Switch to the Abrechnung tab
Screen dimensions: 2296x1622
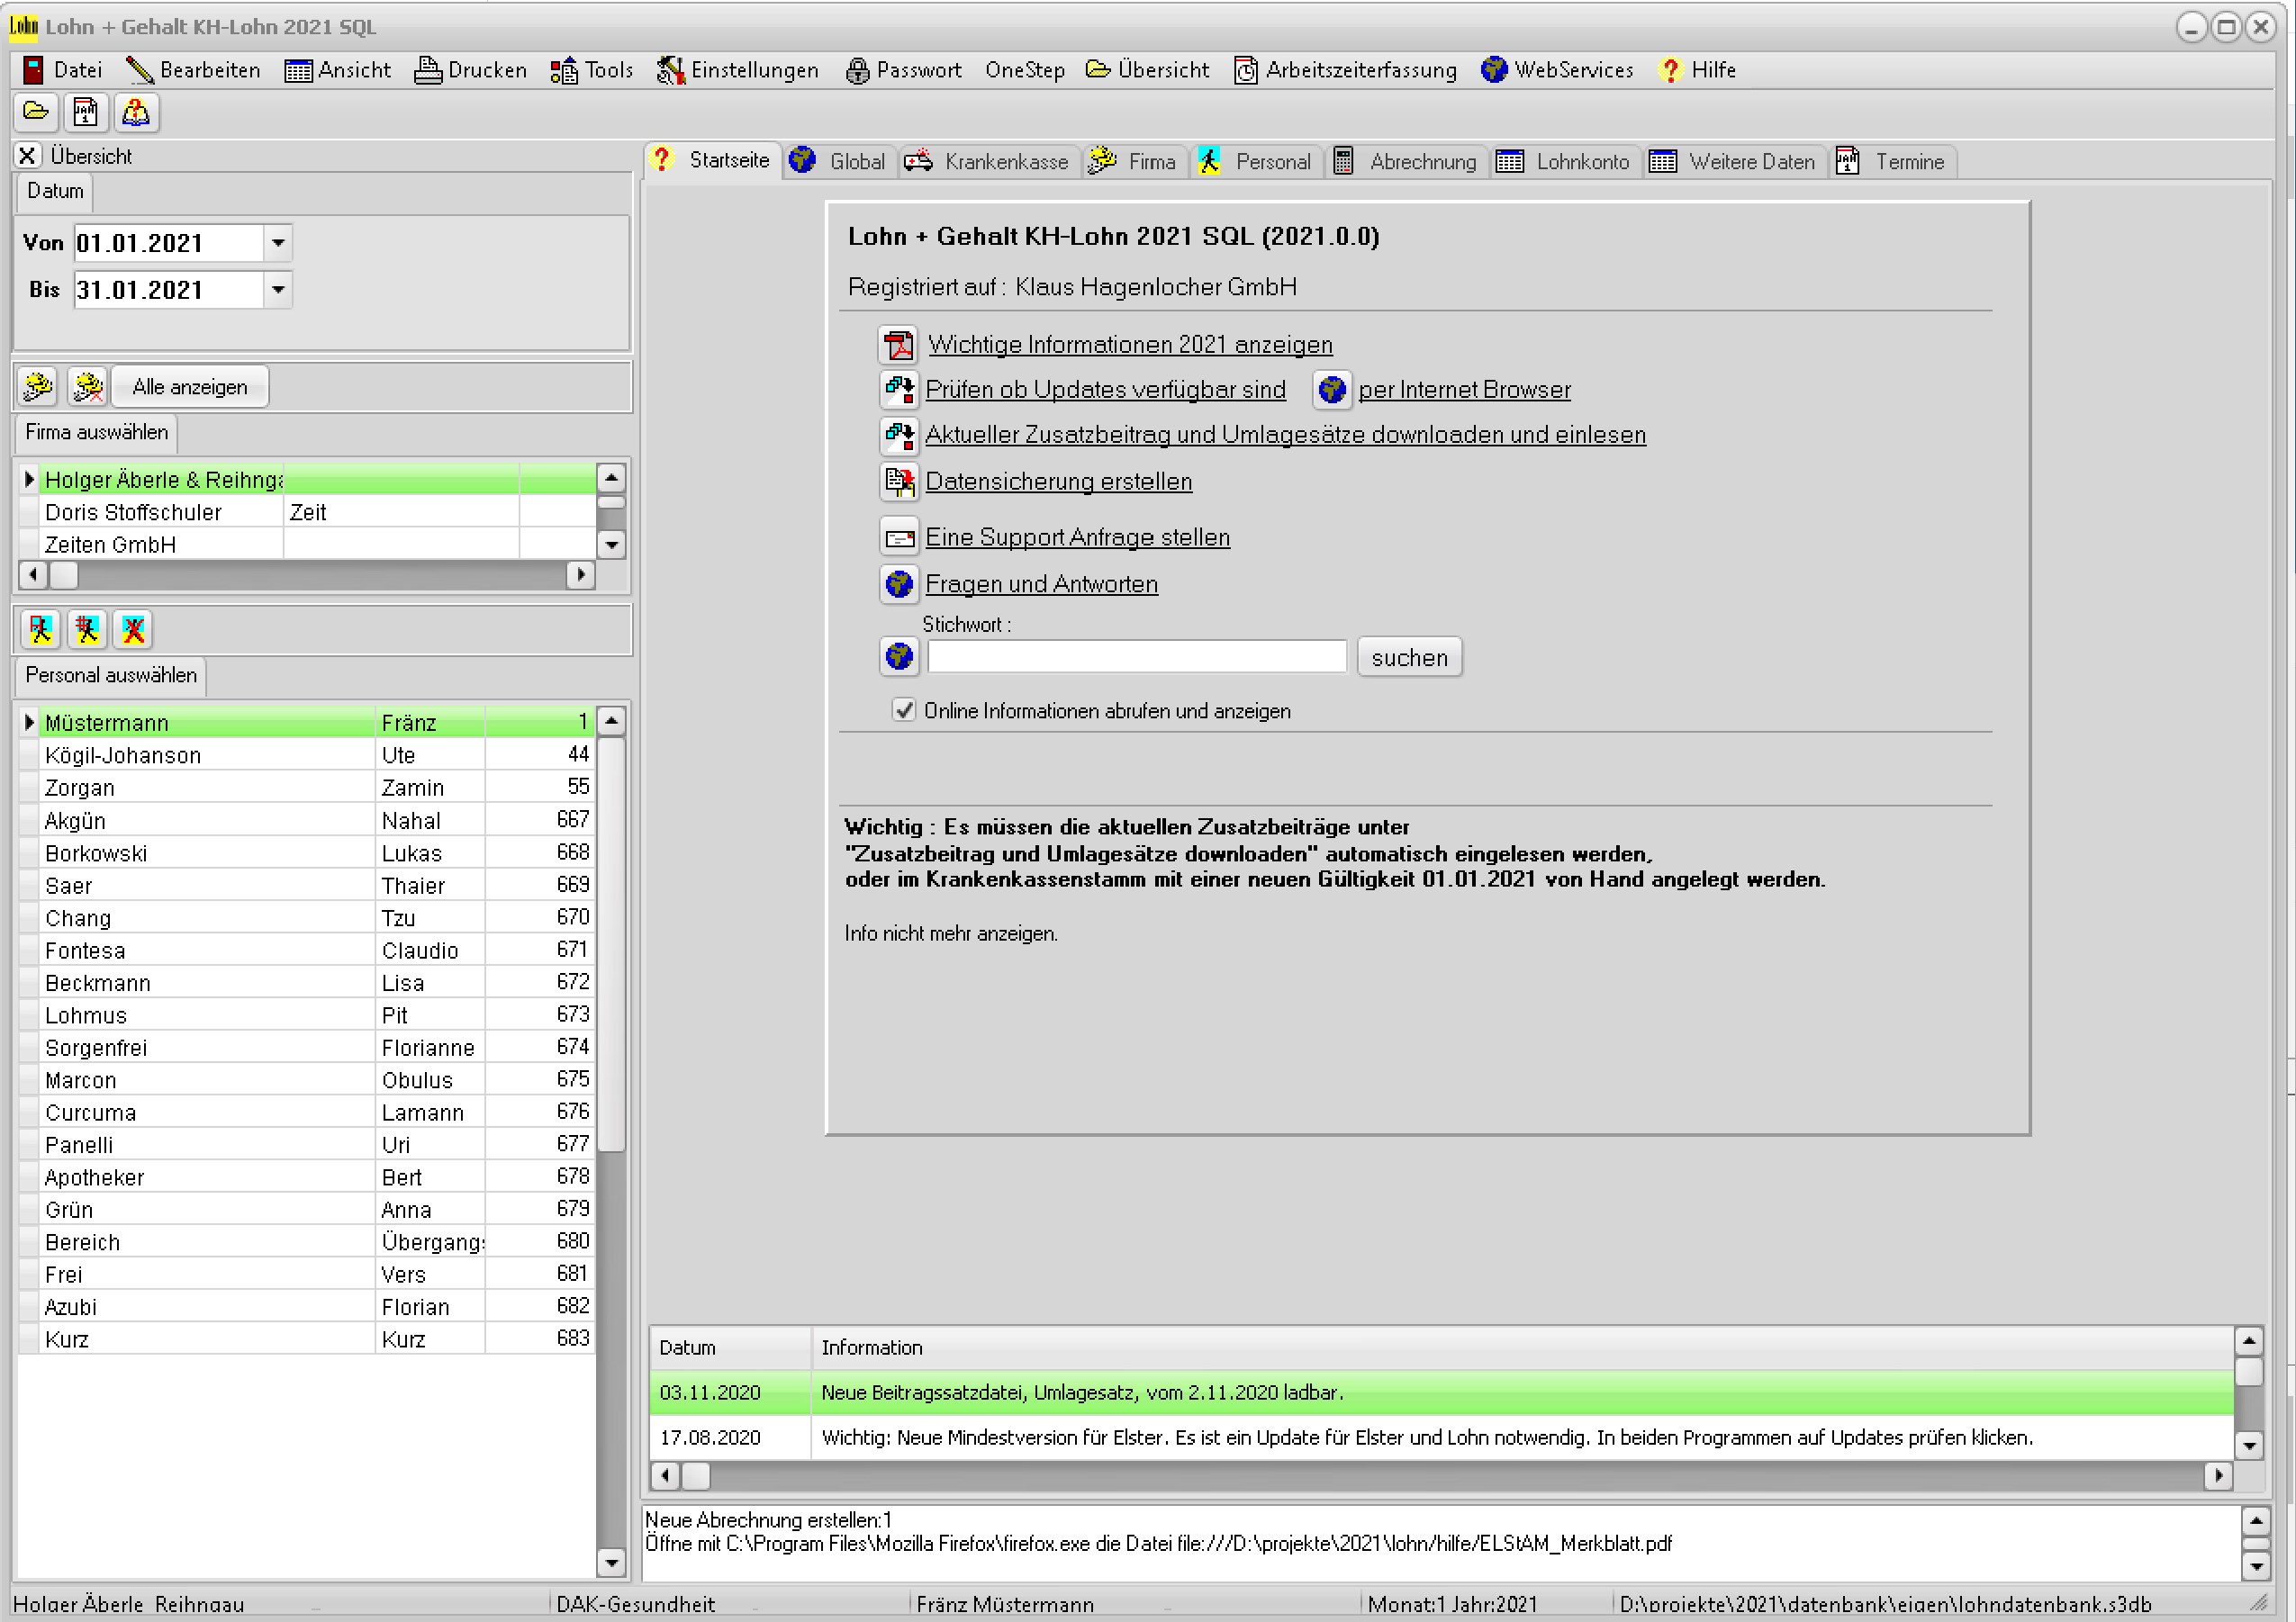[1409, 162]
